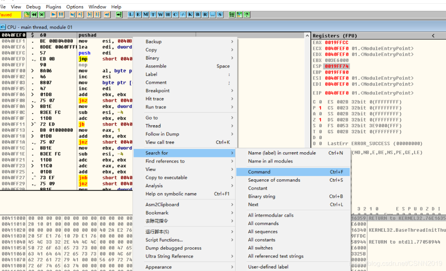Click the Open file toolbar icon
The width and height of the screenshot is (446, 271).
point(27,14)
